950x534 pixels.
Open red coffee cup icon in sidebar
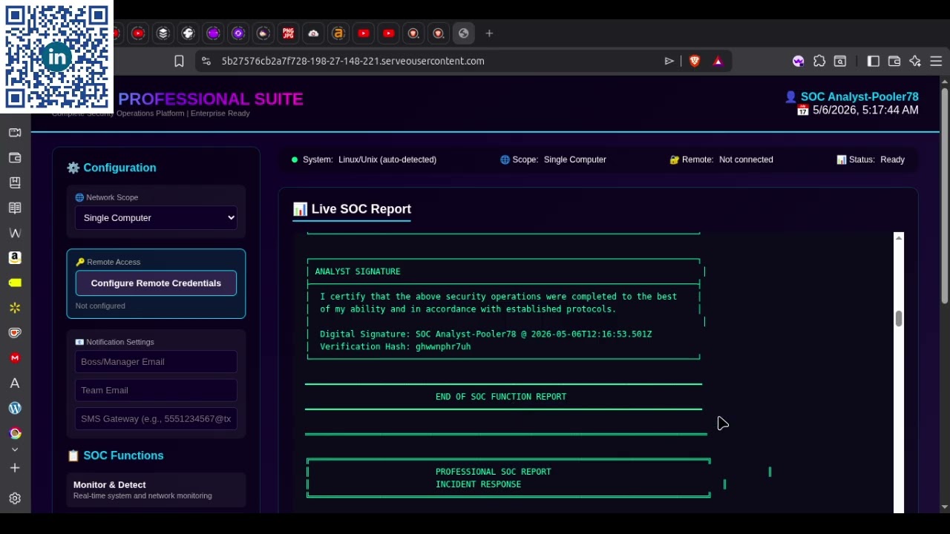[x=15, y=333]
